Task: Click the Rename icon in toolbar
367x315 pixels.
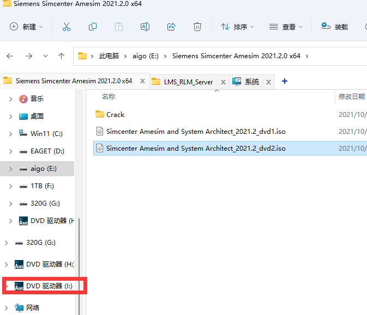Action: pyautogui.click(x=145, y=27)
